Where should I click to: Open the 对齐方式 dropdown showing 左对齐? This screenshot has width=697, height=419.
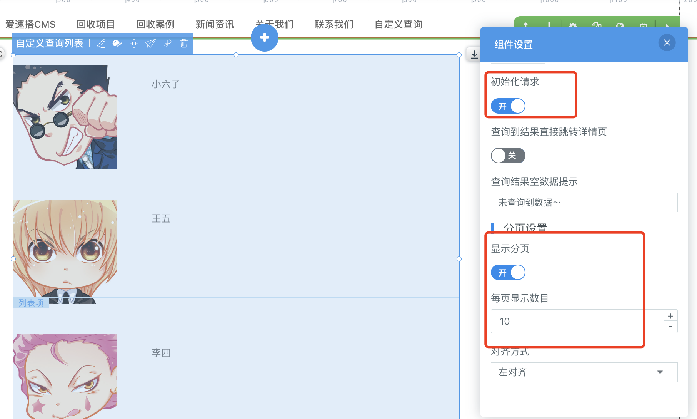[x=584, y=372]
